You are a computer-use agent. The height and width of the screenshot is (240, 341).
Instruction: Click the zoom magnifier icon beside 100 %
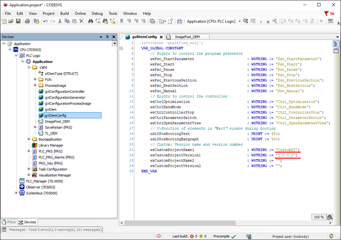point(330,217)
